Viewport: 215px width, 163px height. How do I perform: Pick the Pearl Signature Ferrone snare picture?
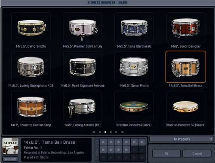(x=83, y=67)
